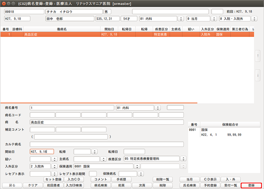This screenshot has width=264, height=189.
Task: Go to 次頁 next page
Action: click(x=142, y=185)
